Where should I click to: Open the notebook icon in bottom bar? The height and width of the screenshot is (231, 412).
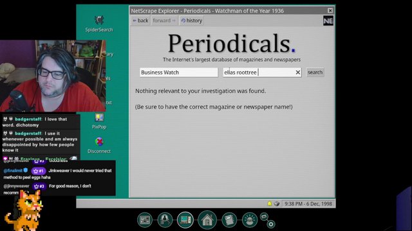click(229, 219)
